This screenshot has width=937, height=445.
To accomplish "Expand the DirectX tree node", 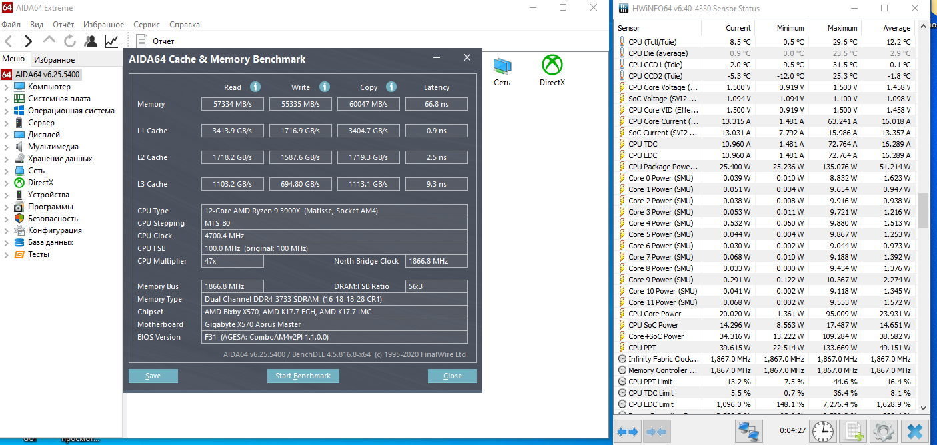I will (7, 183).
